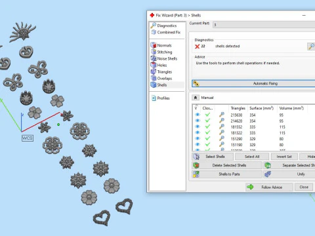Select the Triangles fix page
Viewport: 315px width, 236px height.
(x=165, y=71)
